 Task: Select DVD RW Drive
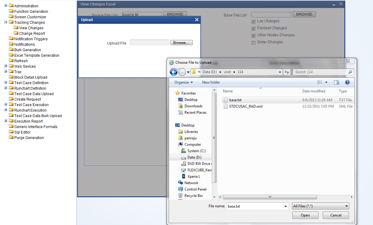(x=196, y=164)
